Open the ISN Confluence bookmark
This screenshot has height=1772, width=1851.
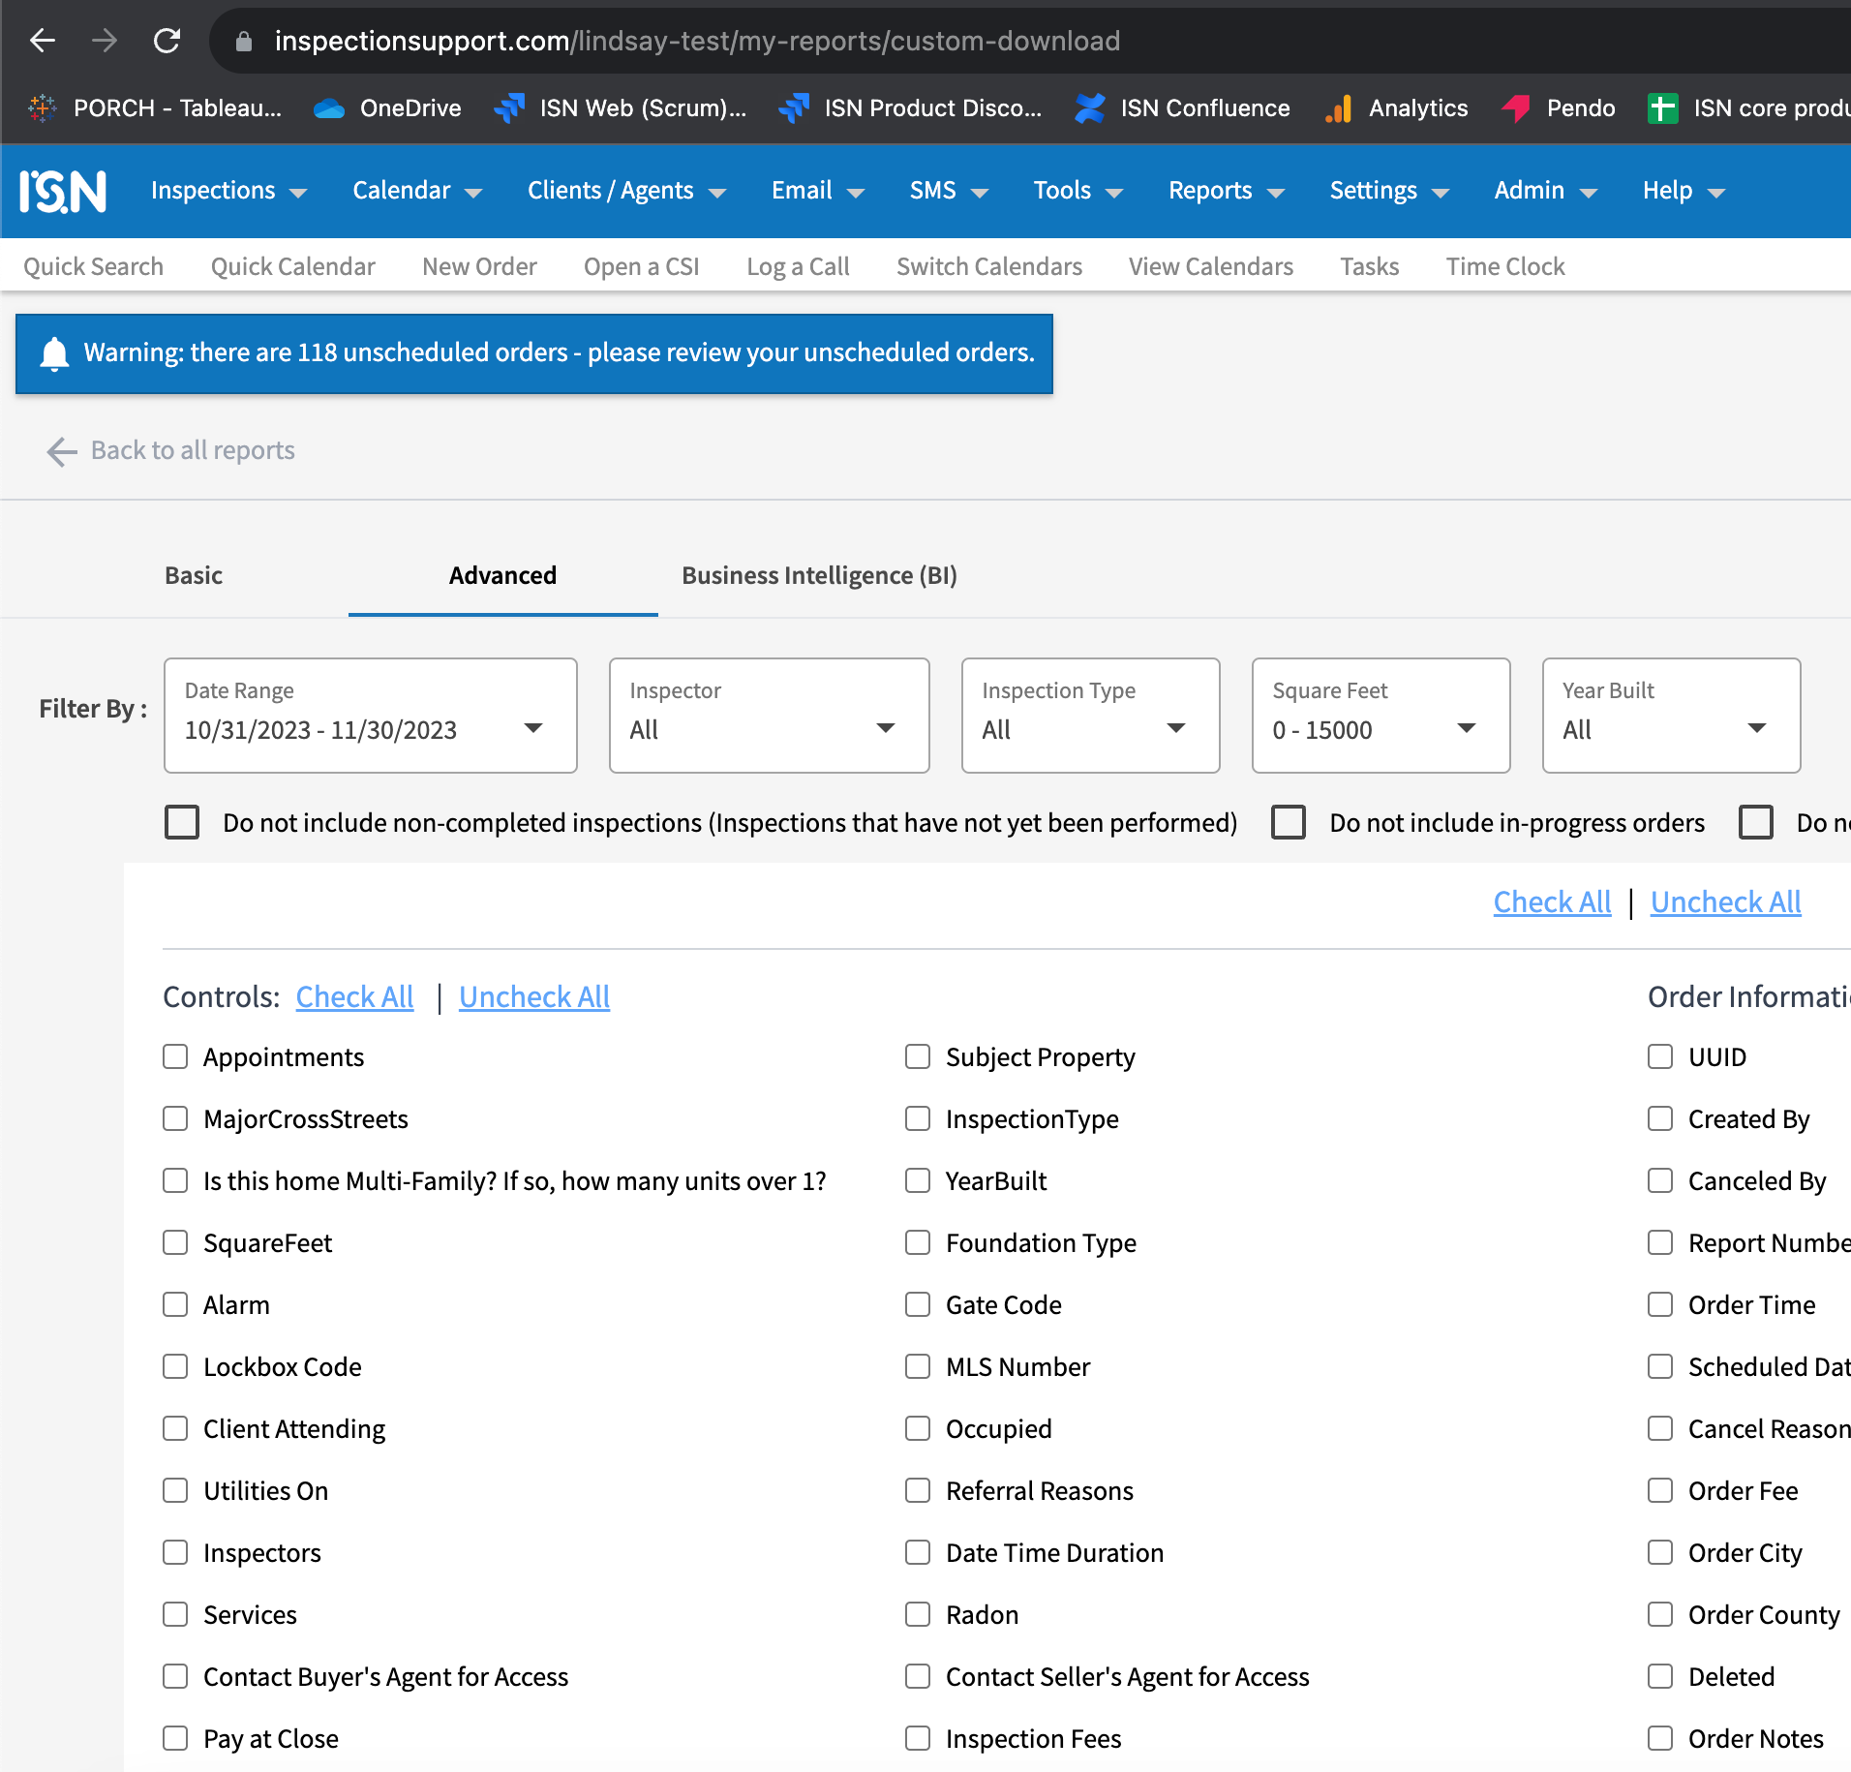[1181, 107]
